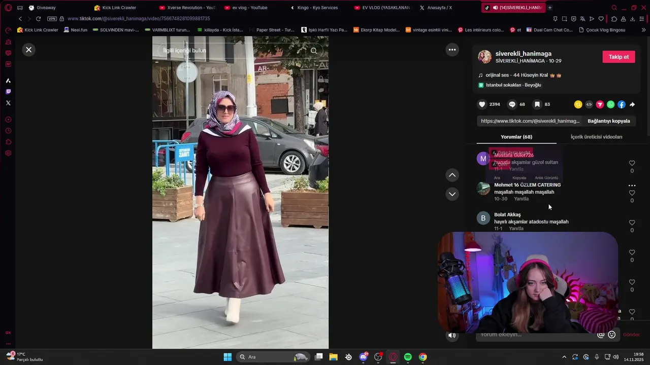
Task: Switch to the ev vlog YouTube tab
Action: (x=250, y=8)
